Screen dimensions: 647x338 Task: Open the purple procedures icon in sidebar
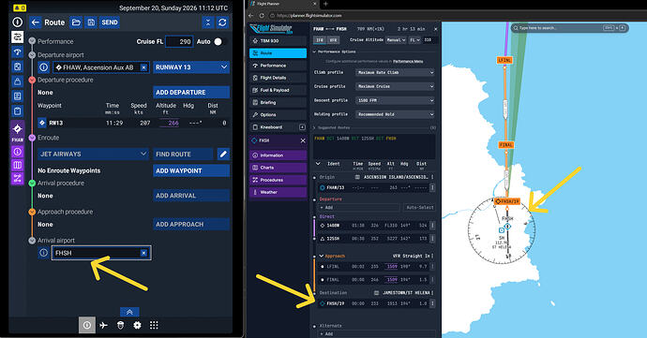(x=17, y=178)
